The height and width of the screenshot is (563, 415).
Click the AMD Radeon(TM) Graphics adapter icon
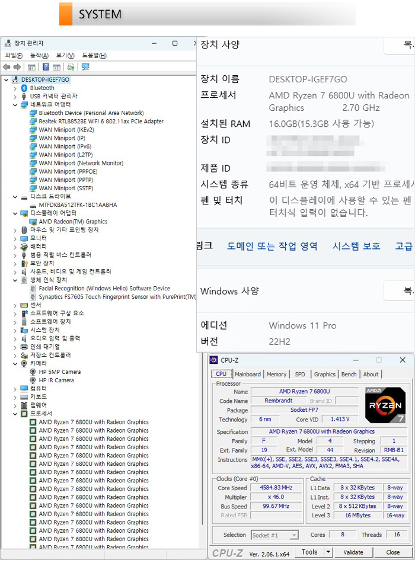(33, 222)
